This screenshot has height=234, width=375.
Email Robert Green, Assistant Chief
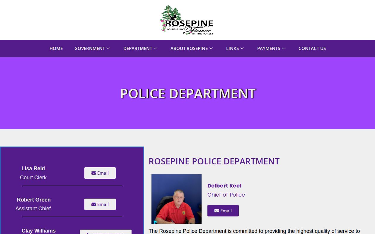100,204
